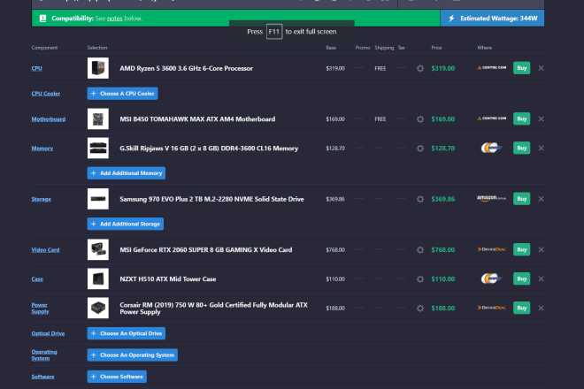Click the G.Skill Ripjaws V memory thumbnail
The image size is (584, 389).
[98, 148]
